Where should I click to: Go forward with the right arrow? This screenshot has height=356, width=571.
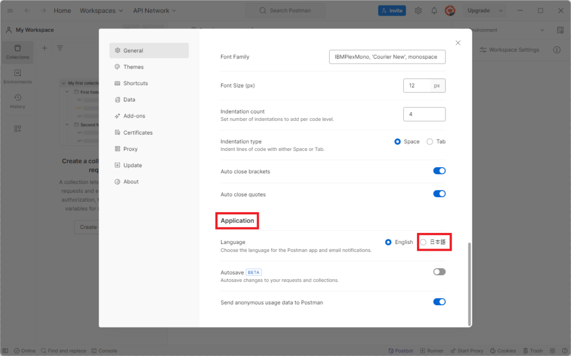tap(43, 11)
